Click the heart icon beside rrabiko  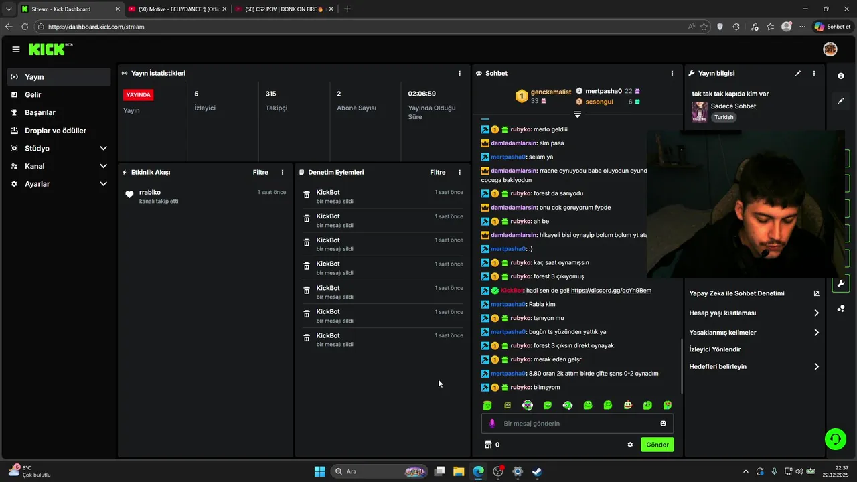tap(129, 195)
